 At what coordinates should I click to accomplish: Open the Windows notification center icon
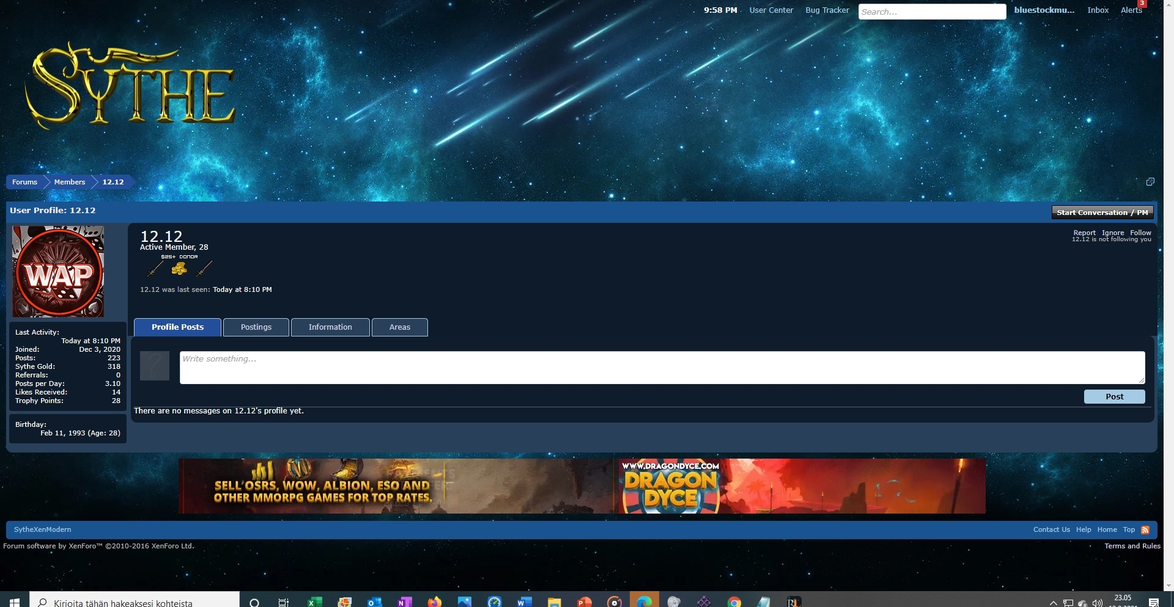coord(1154,602)
